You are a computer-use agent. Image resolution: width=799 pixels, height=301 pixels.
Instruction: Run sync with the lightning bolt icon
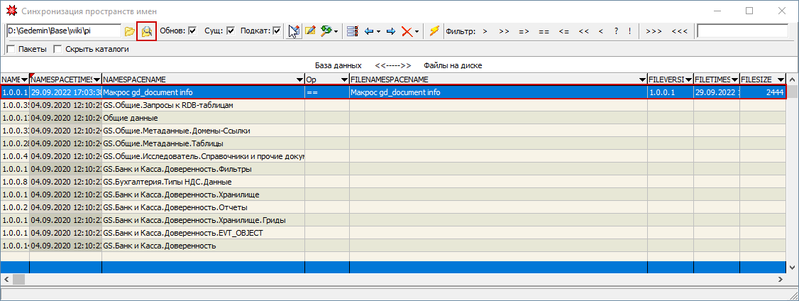click(x=434, y=31)
